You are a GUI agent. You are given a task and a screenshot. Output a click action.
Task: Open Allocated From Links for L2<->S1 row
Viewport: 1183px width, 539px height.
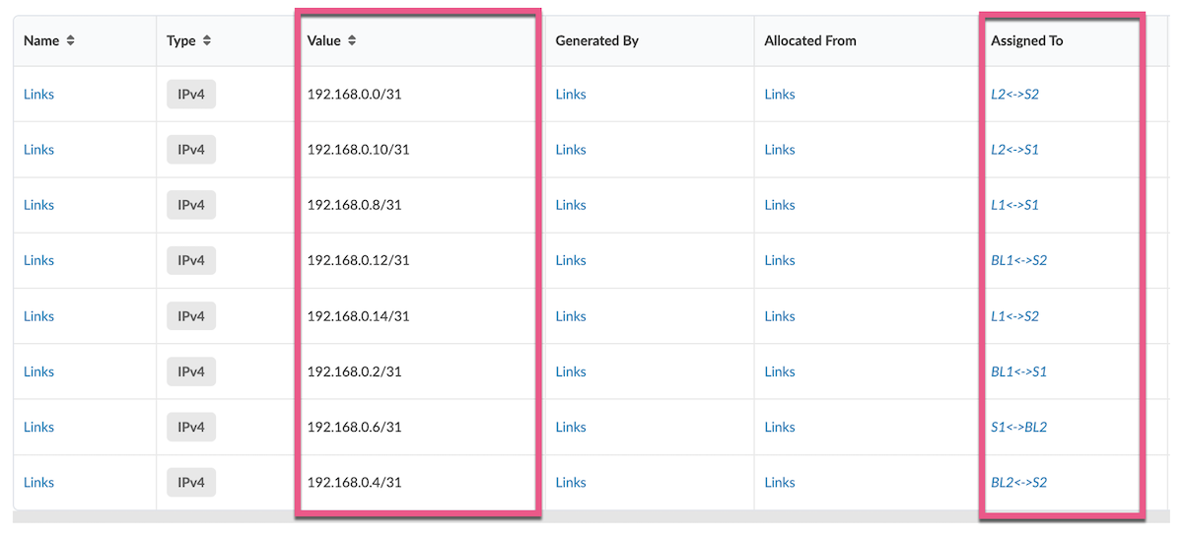click(x=780, y=150)
